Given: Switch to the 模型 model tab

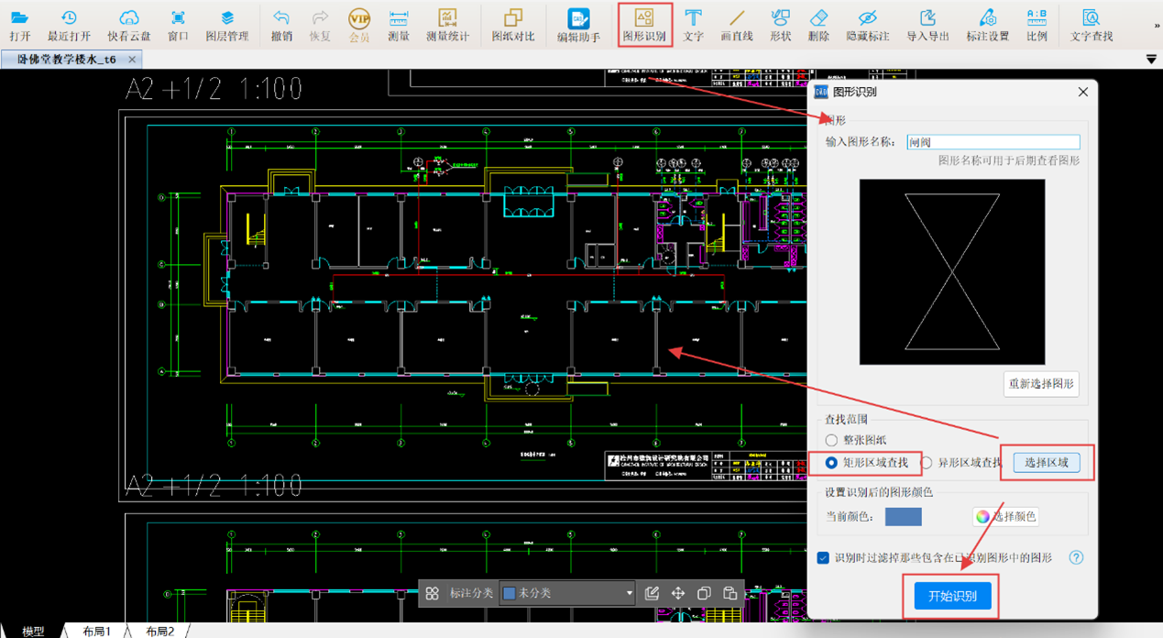Looking at the screenshot, I should pyautogui.click(x=33, y=631).
